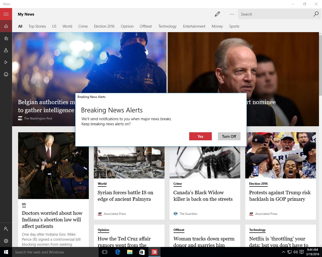Image resolution: width=322 pixels, height=257 pixels.
Task: Open Doctors worried about Indiana story
Action: coord(52,220)
